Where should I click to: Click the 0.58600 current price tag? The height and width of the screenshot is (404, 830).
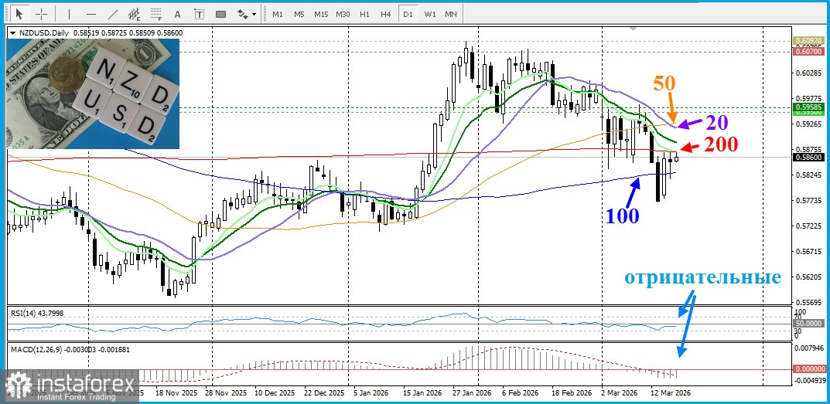(808, 157)
